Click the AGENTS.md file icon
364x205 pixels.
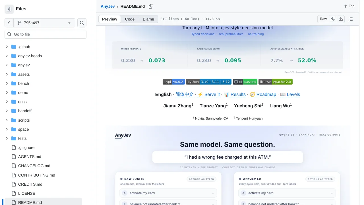click(14, 157)
